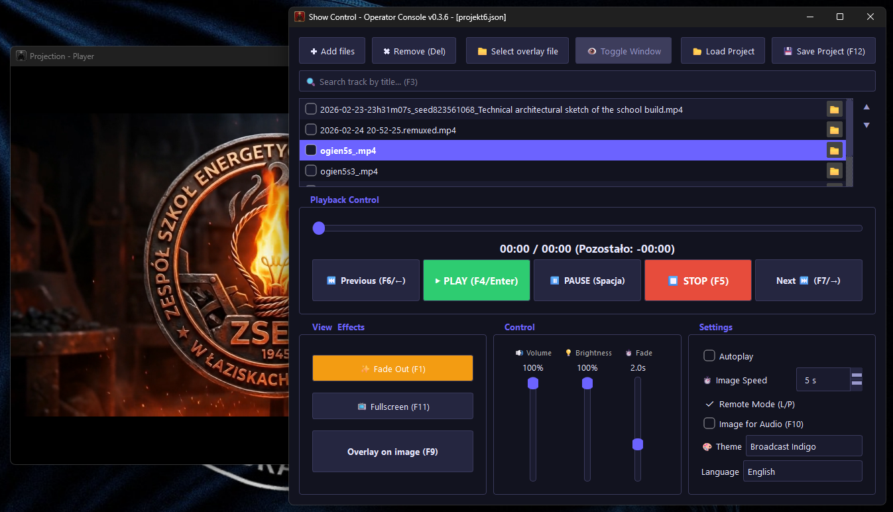Trigger Fade Out (F1) effect
Image resolution: width=893 pixels, height=512 pixels.
pos(392,368)
